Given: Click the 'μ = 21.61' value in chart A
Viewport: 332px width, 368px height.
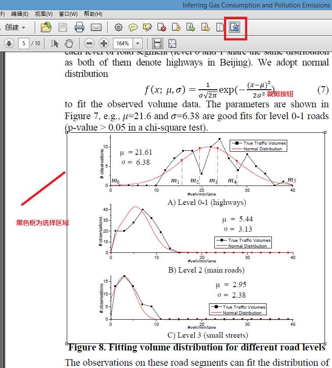Looking at the screenshot, I should [136, 152].
